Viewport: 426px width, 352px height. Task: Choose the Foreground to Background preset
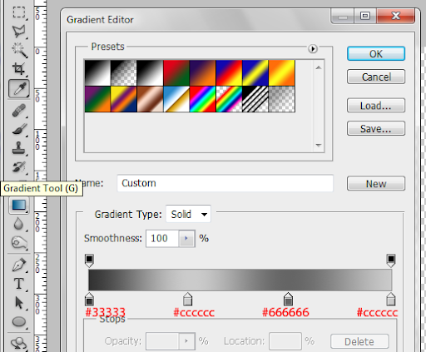(x=97, y=73)
